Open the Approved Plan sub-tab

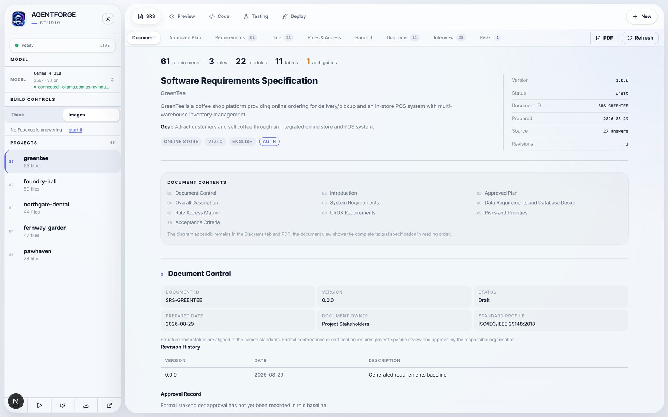point(185,37)
